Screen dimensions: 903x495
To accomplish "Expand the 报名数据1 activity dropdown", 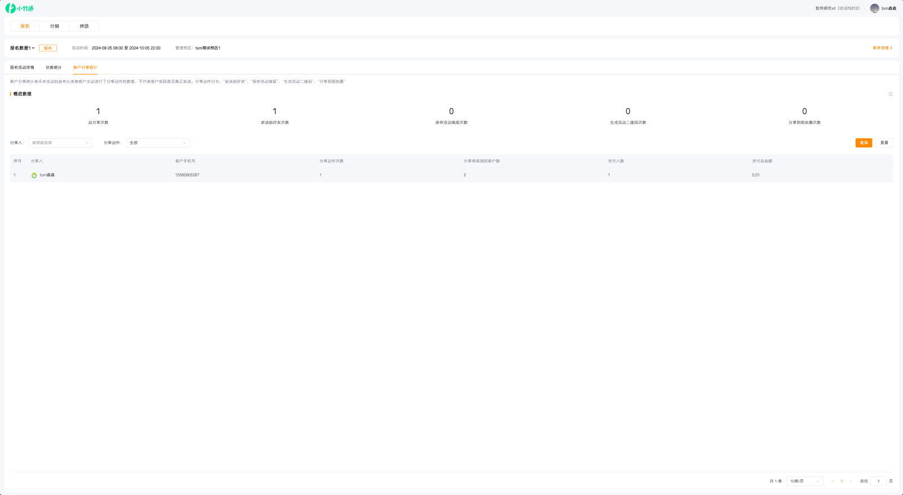I will click(x=23, y=48).
